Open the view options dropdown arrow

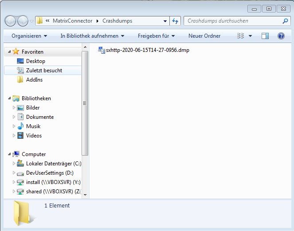pyautogui.click(x=250, y=36)
